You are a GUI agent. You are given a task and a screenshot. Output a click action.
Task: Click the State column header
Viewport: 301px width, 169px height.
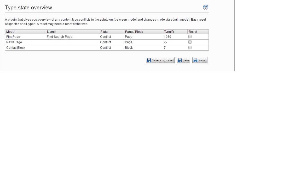point(104,32)
